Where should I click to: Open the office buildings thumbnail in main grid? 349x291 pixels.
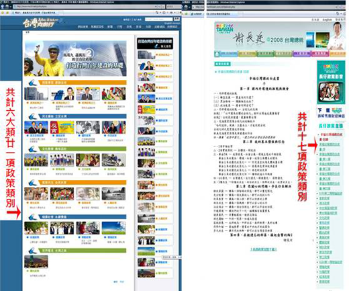(x=36, y=93)
